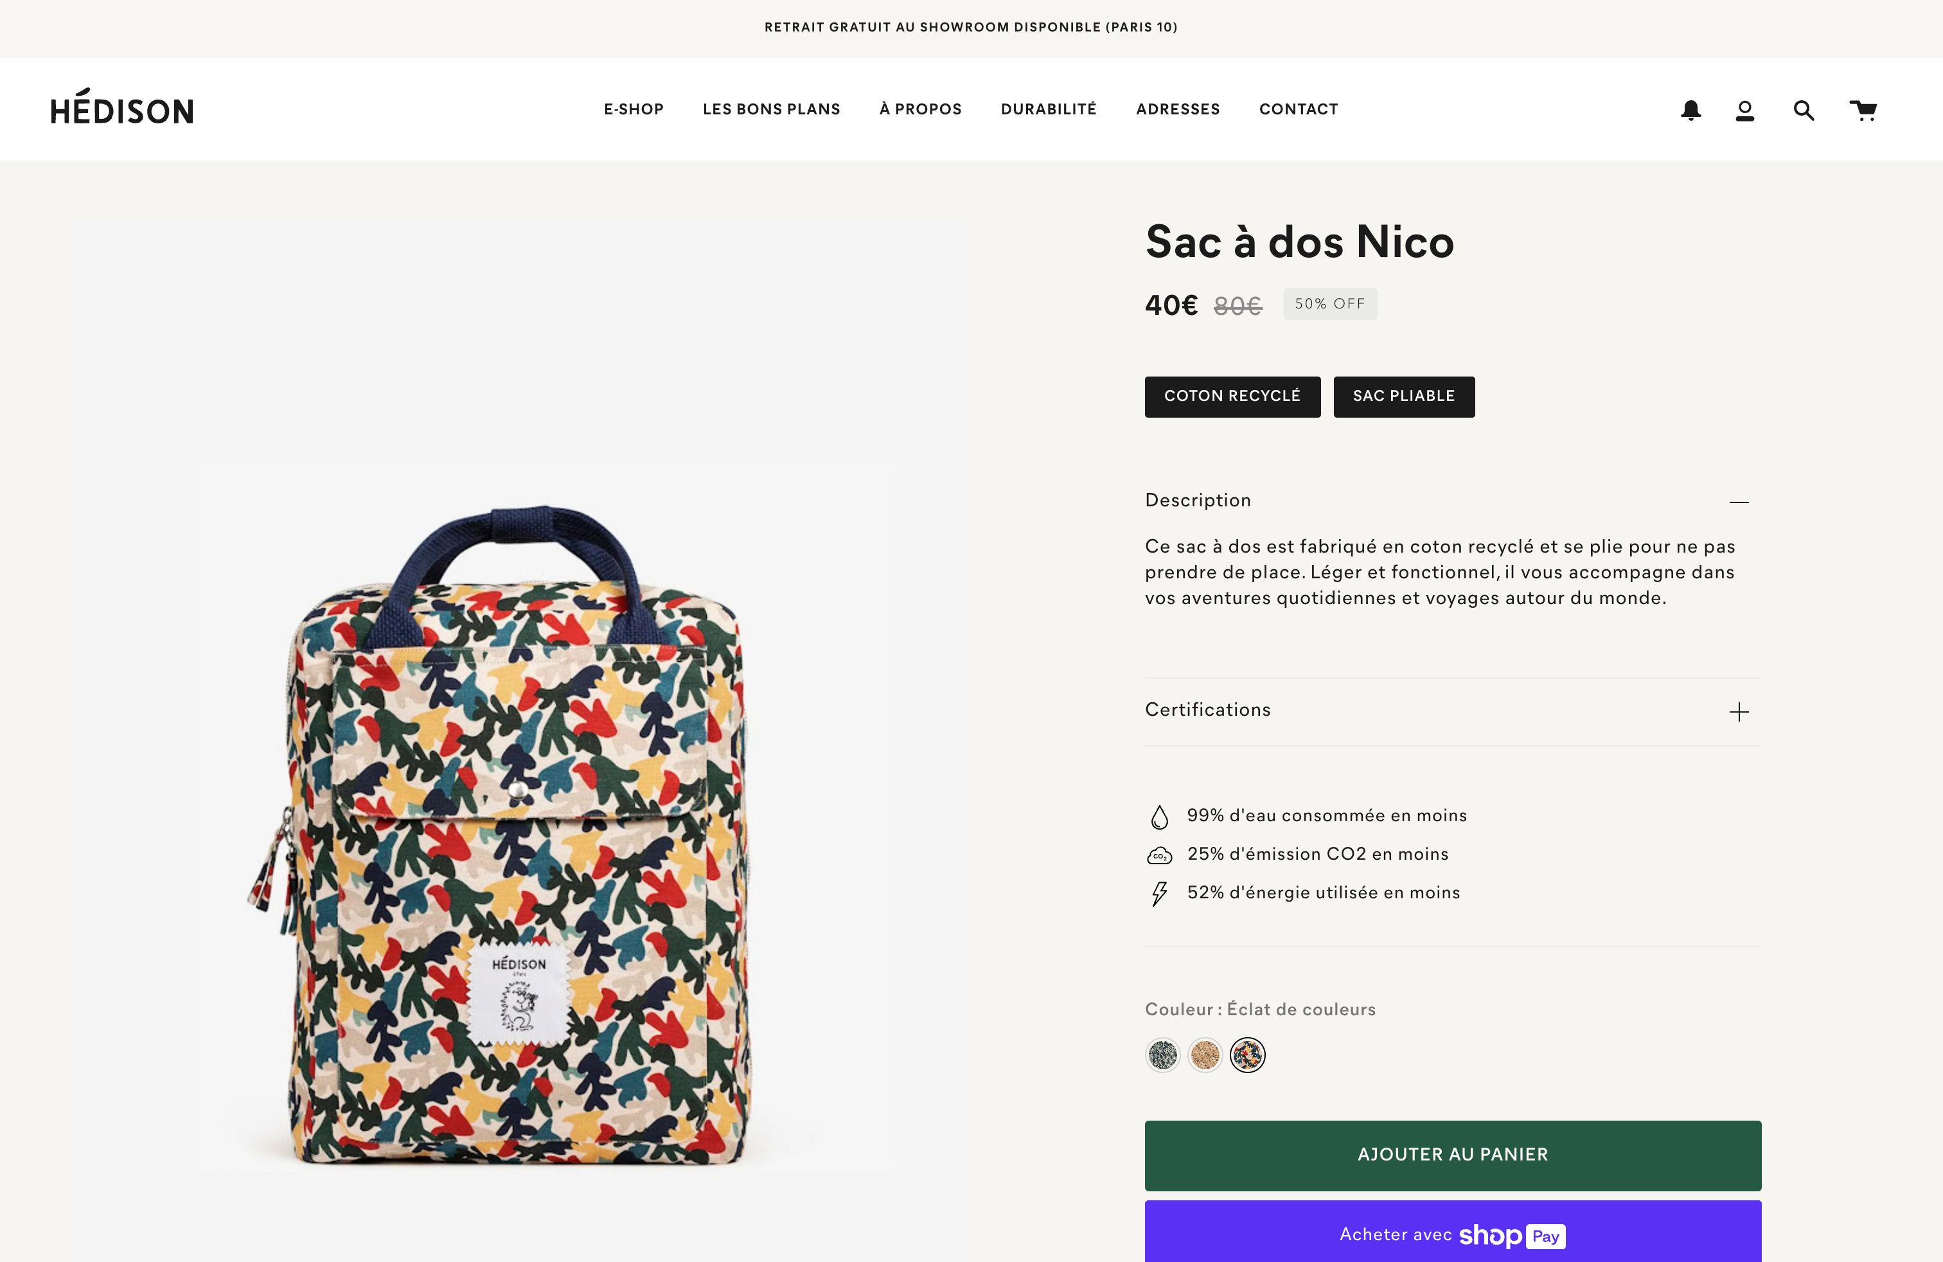Click the Coton recyclé tag

coord(1232,396)
